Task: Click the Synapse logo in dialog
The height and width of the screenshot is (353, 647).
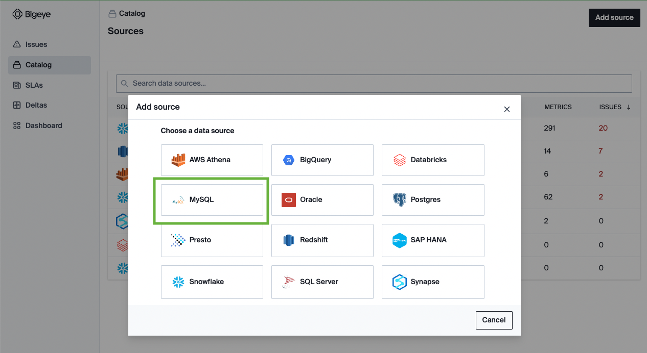Action: [399, 282]
